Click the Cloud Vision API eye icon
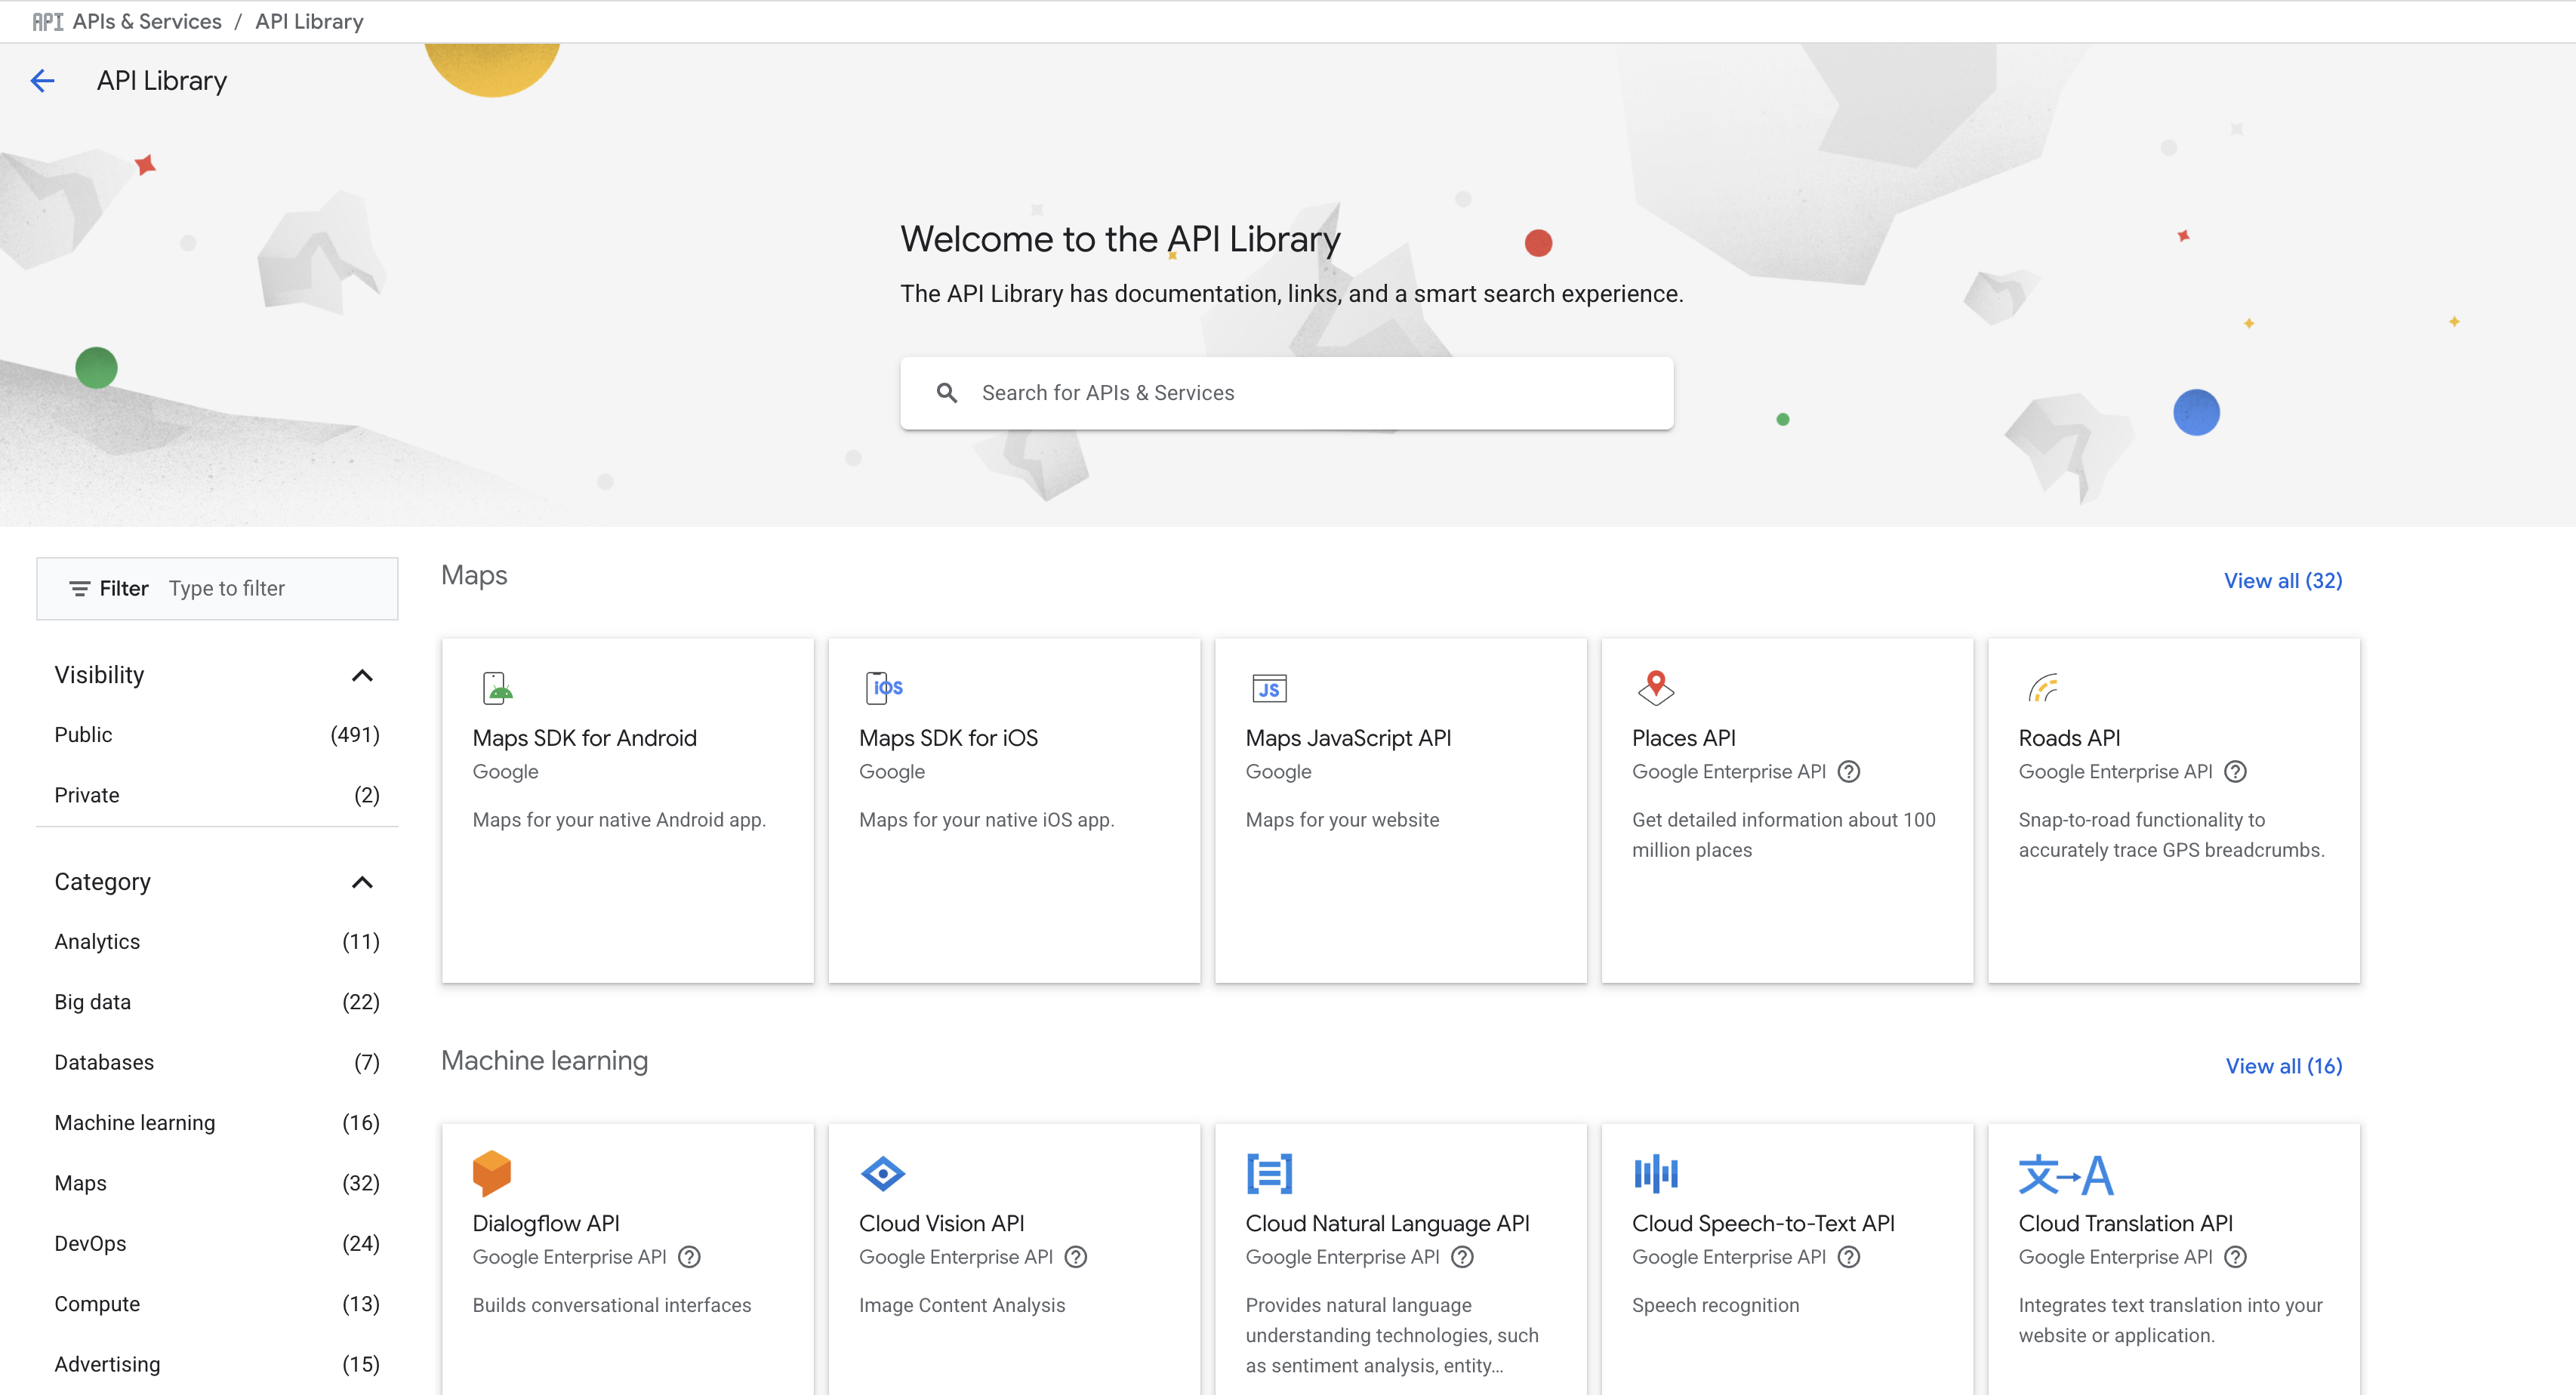 (x=882, y=1173)
